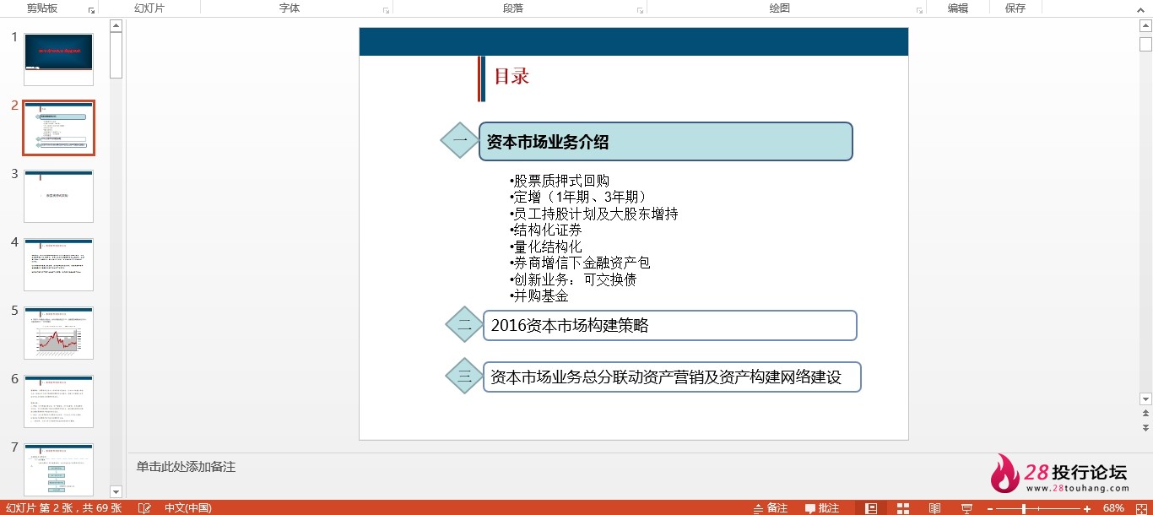
Task: Click bullet 创新业务：可交换债
Action: tap(574, 279)
